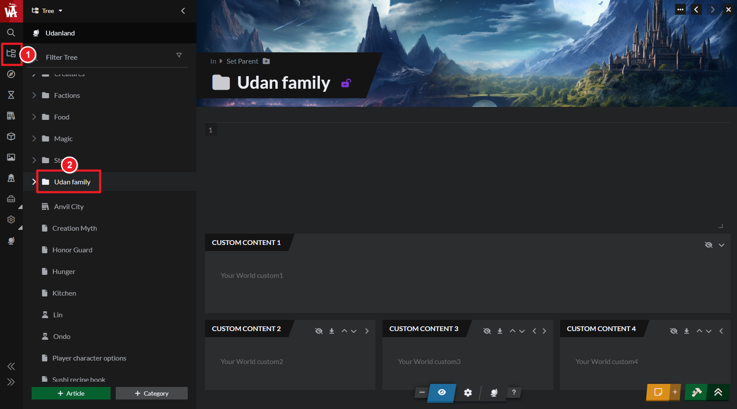
Task: Move Custom Content 2 down
Action: pos(354,331)
